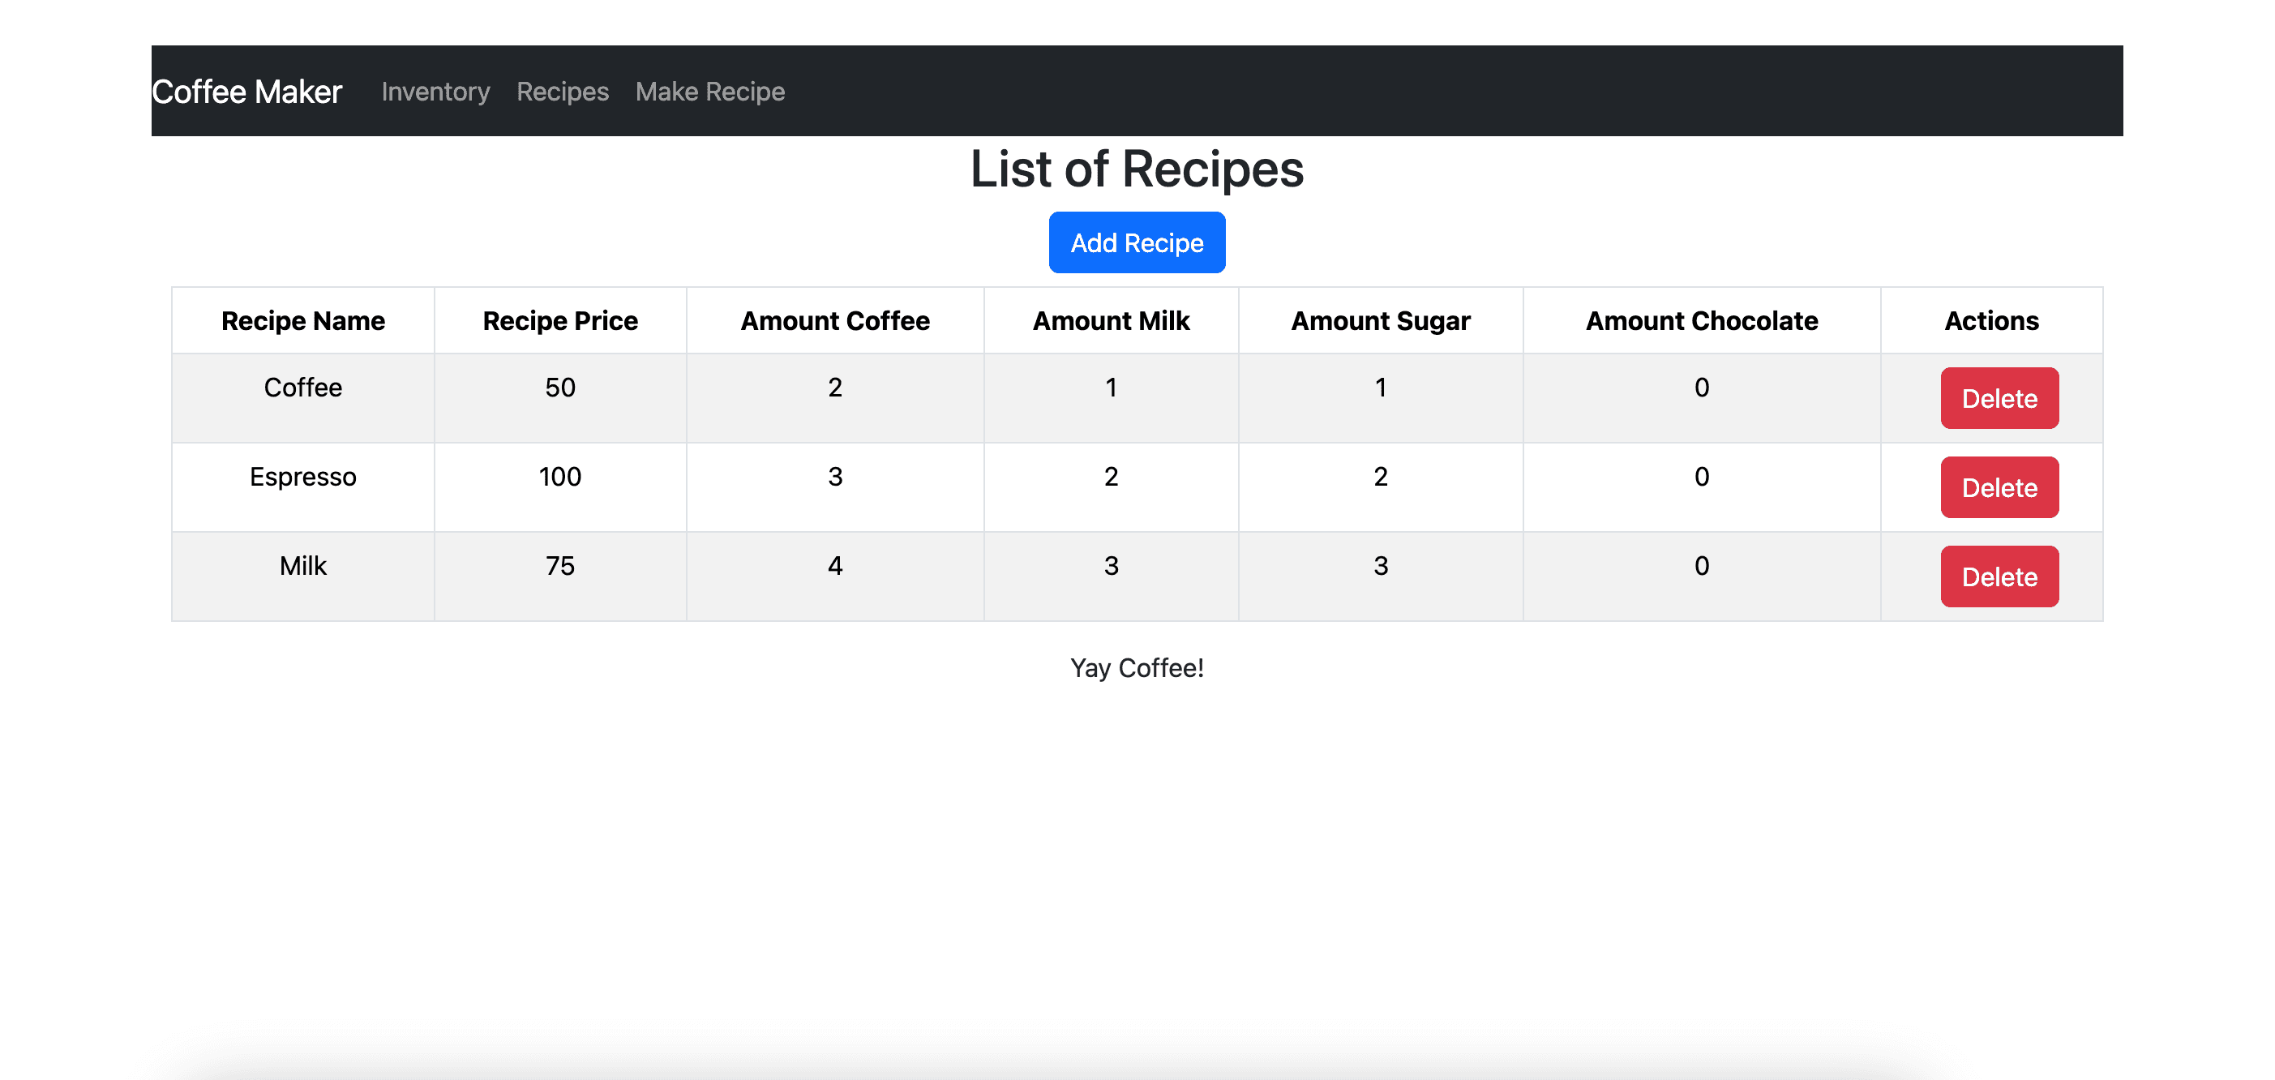Select the Amount Chocolate column header

coord(1702,320)
